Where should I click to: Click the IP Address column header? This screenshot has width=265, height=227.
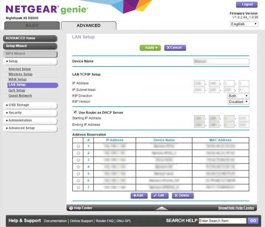tap(114, 140)
